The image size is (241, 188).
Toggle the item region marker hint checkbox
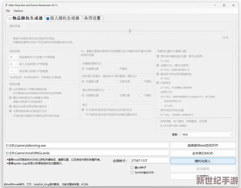click(x=83, y=110)
